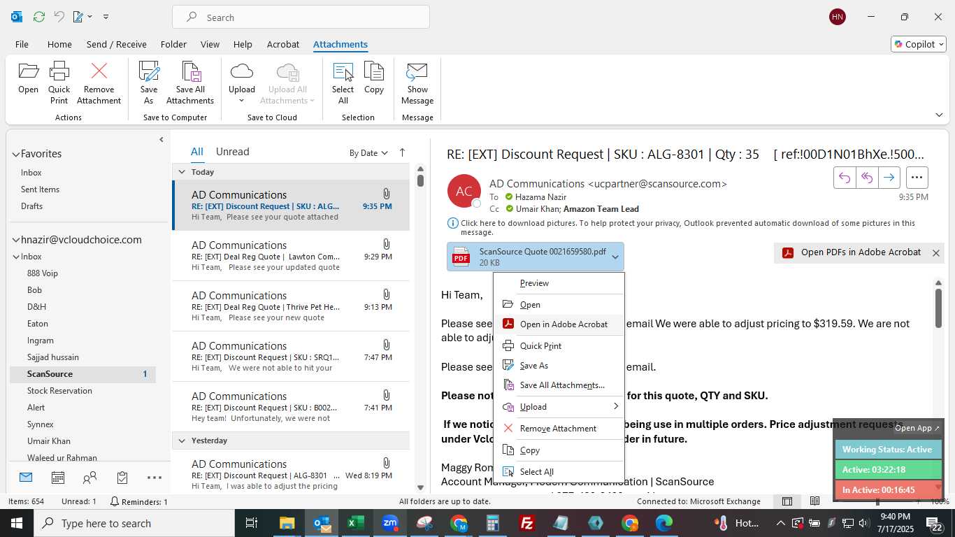The height and width of the screenshot is (537, 955).
Task: Collapse the Inbox folder tree
Action: [x=16, y=257]
